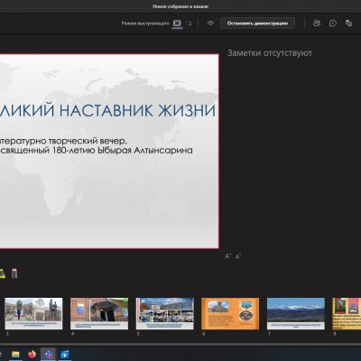
Task: Jump to slide 4 thumbnail
Action: pos(99,314)
